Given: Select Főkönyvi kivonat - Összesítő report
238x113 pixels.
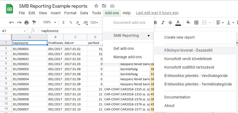Looking at the screenshot, I should (188, 51).
